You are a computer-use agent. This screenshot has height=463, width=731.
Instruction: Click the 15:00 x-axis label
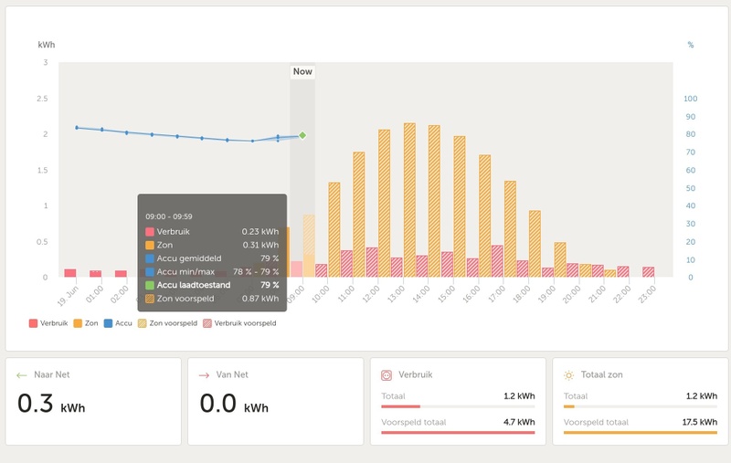click(x=446, y=294)
